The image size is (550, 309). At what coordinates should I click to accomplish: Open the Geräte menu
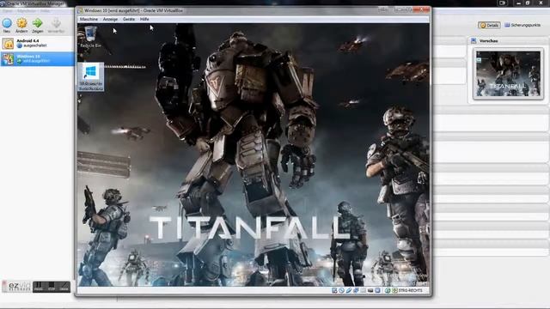[129, 19]
